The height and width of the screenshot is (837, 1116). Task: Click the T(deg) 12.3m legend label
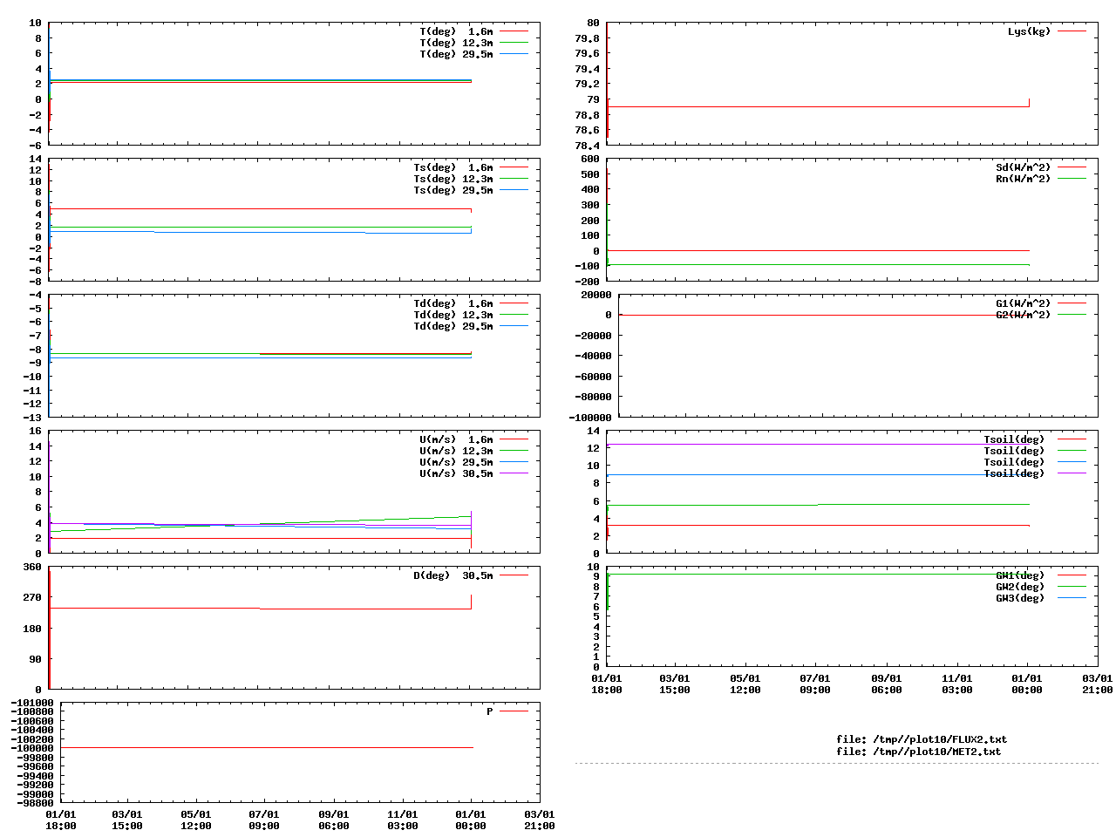pyautogui.click(x=456, y=43)
